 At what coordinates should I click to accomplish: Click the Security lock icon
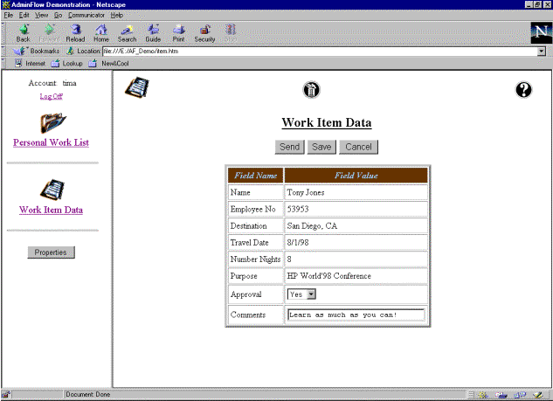click(x=204, y=32)
